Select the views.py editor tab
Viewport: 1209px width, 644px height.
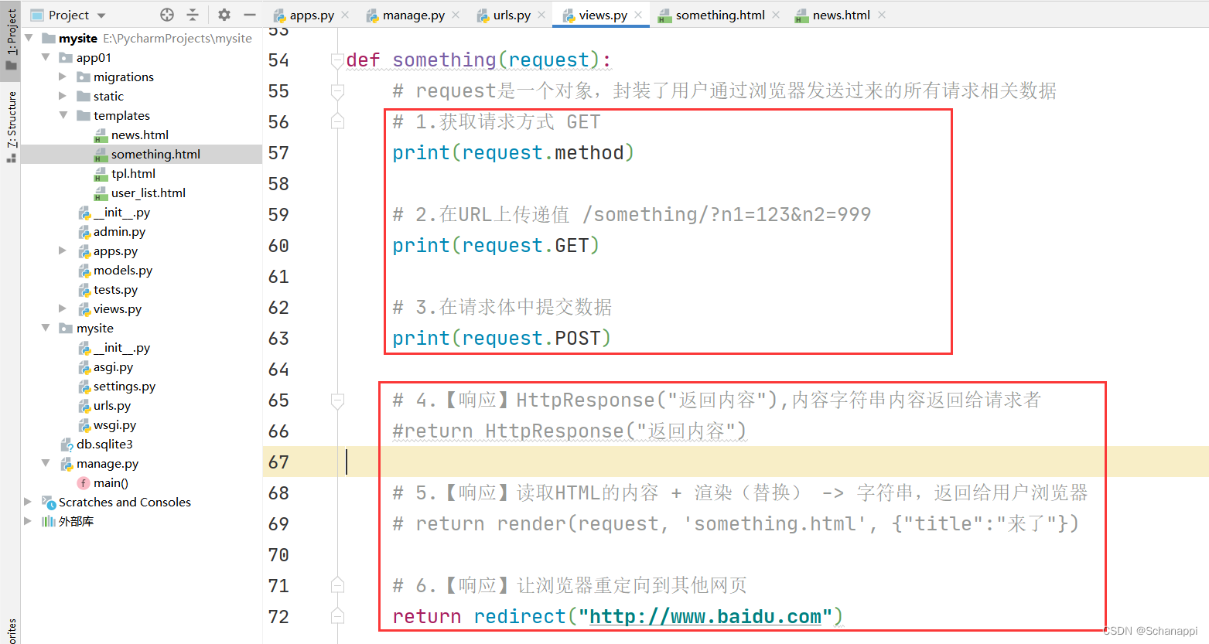[603, 15]
